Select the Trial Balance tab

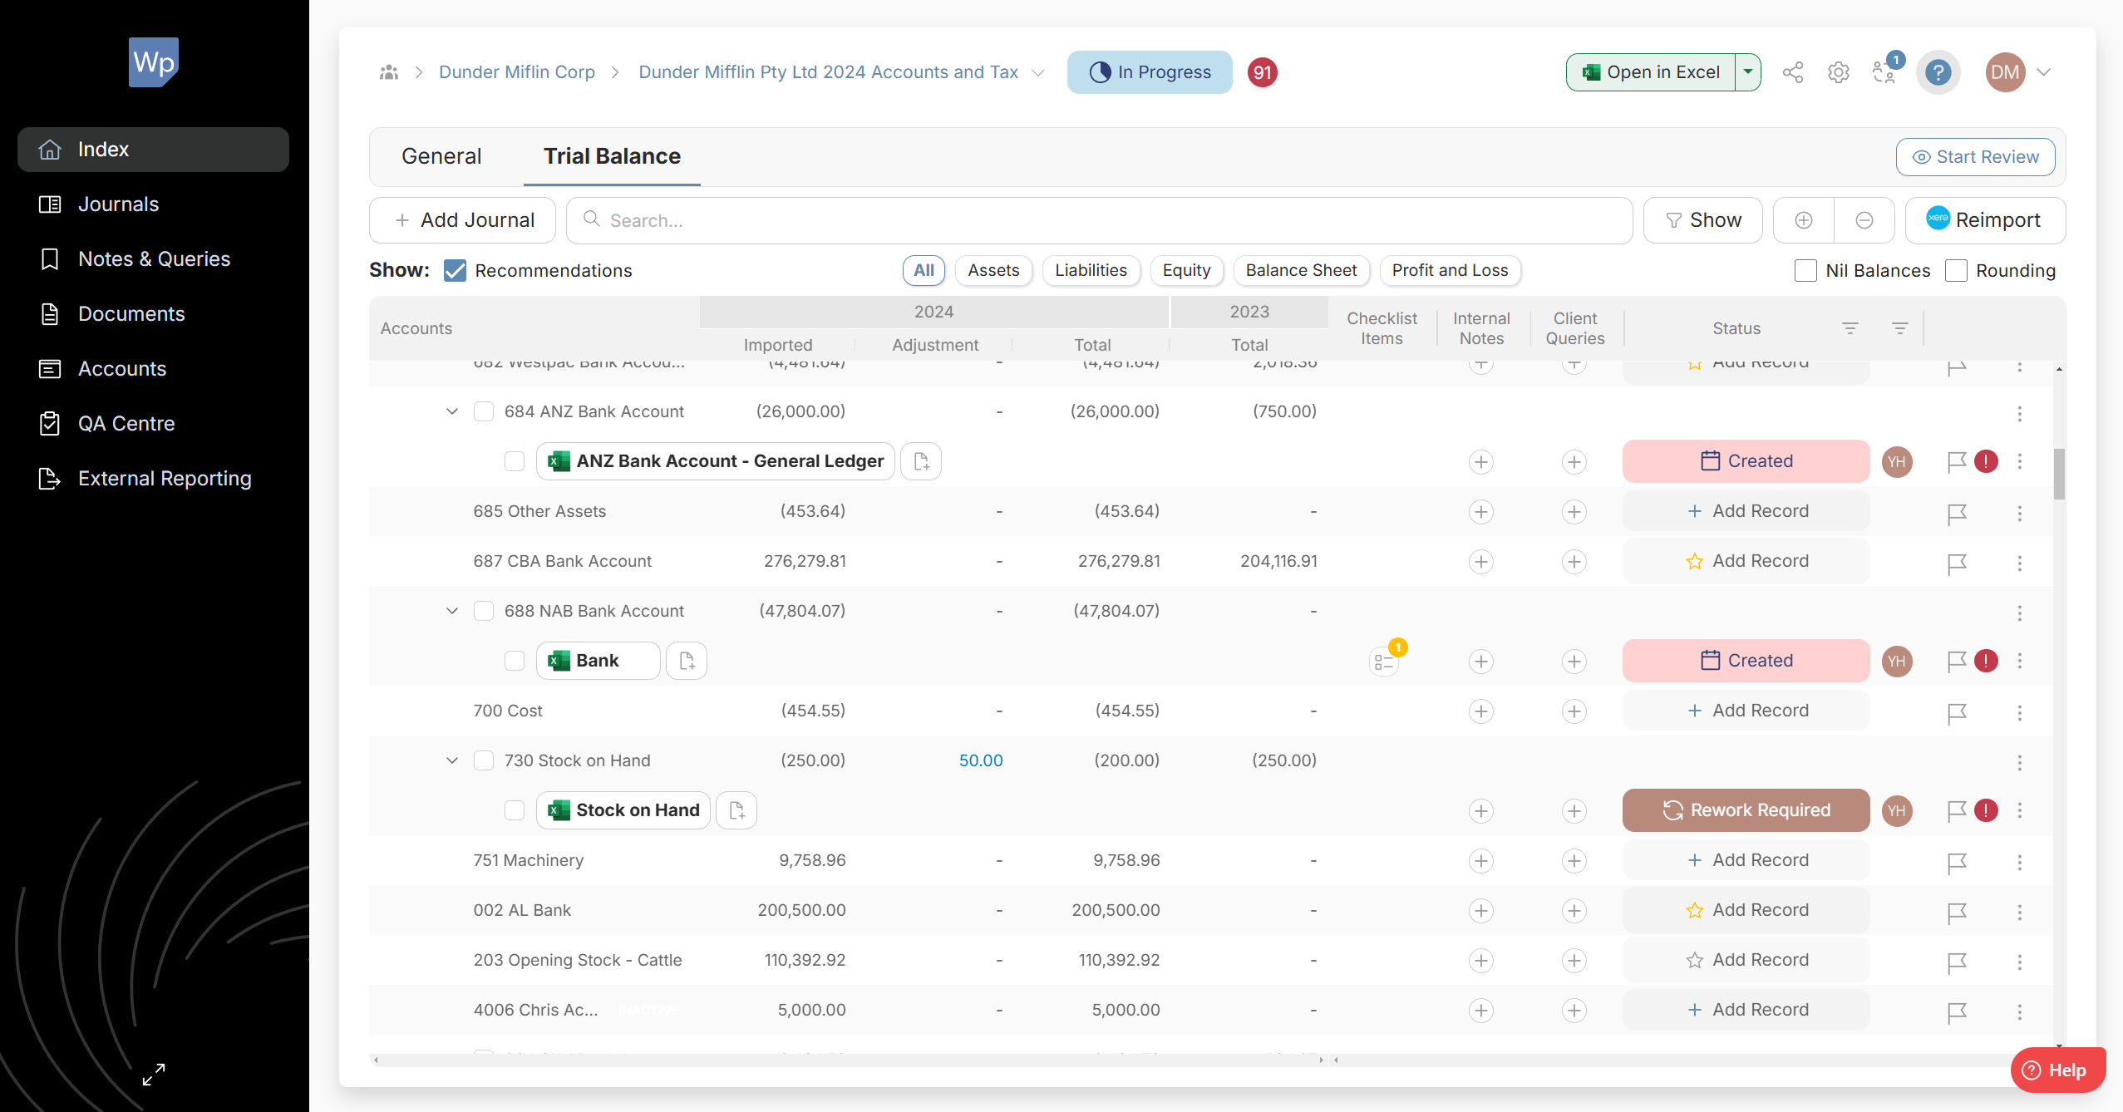(612, 156)
